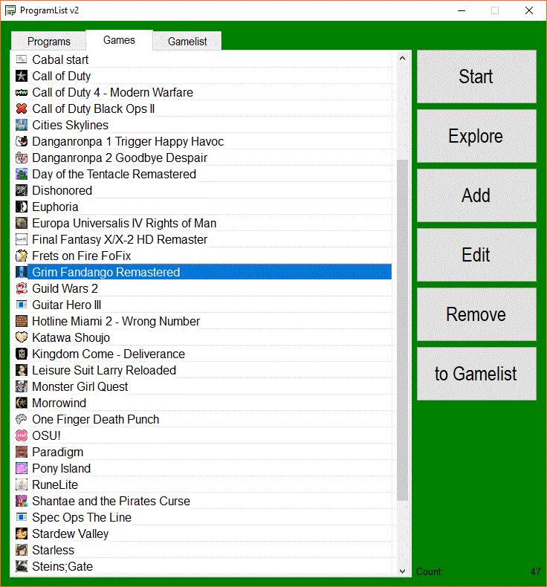Switch to the Programs tab

click(x=48, y=41)
